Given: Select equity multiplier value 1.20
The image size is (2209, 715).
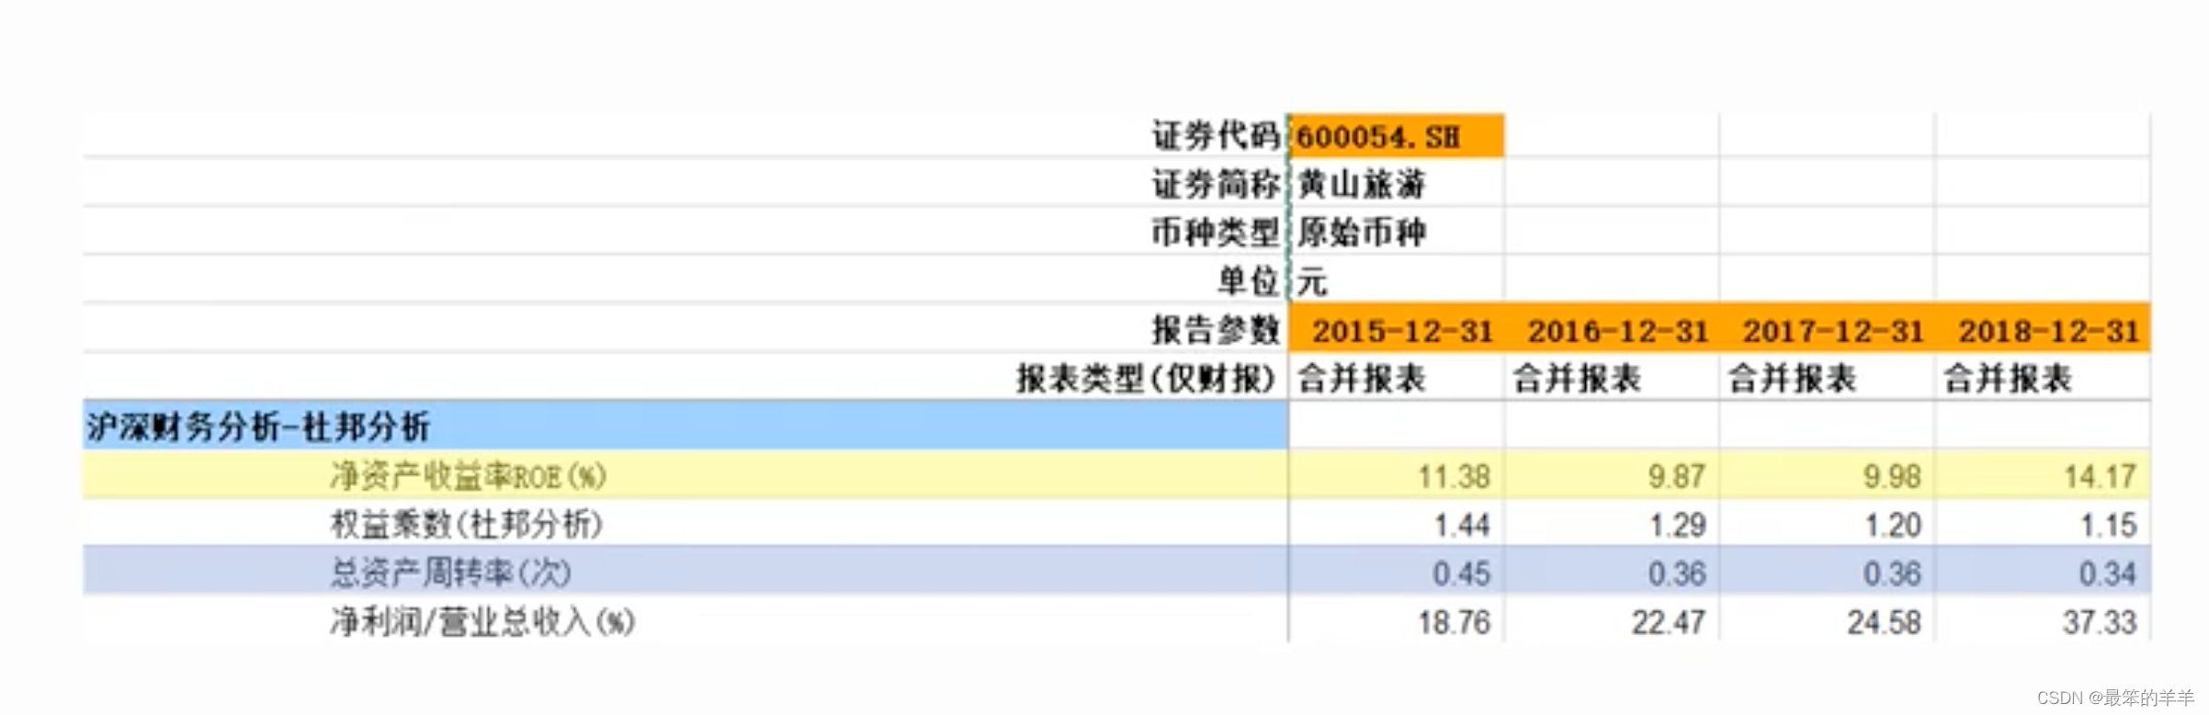Looking at the screenshot, I should click(1893, 525).
